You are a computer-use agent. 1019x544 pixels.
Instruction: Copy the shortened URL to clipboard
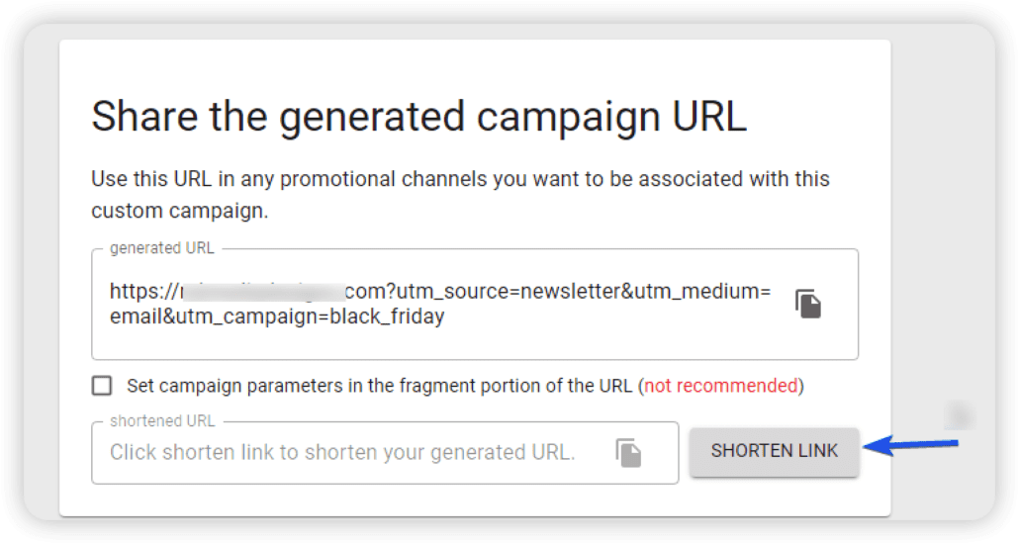pos(628,452)
